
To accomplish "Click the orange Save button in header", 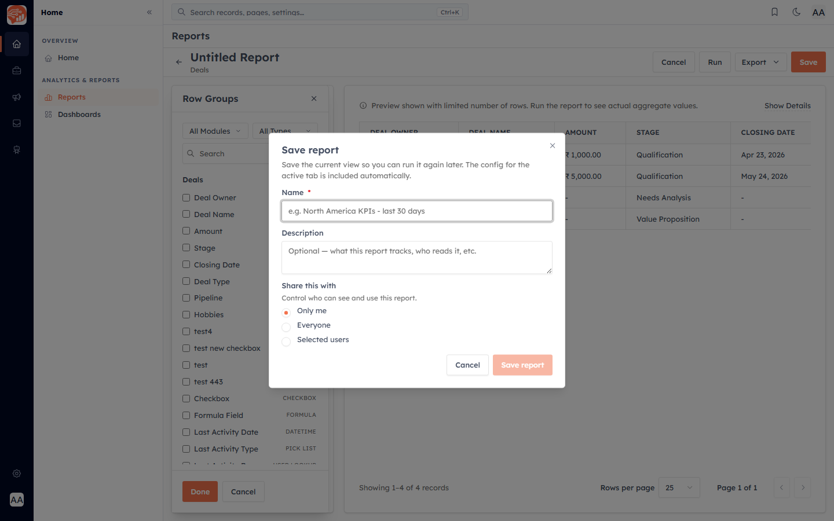I will [x=809, y=62].
